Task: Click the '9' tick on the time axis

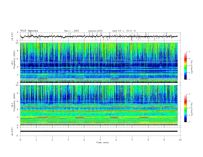Action: tap(164, 140)
